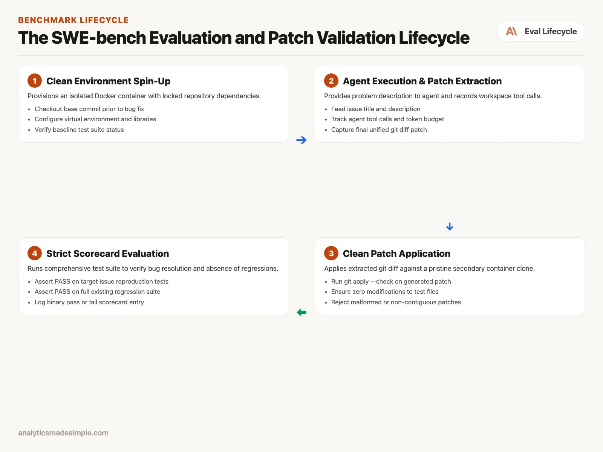This screenshot has width=603, height=452.
Task: Open the analyticsmadesimple.com footer link
Action: coord(63,433)
